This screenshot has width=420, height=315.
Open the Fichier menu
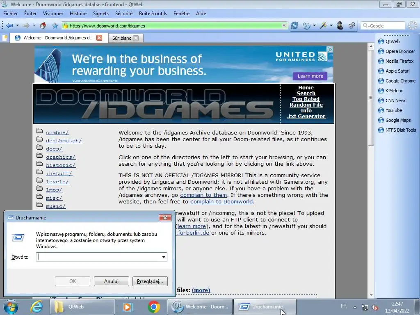tap(10, 14)
